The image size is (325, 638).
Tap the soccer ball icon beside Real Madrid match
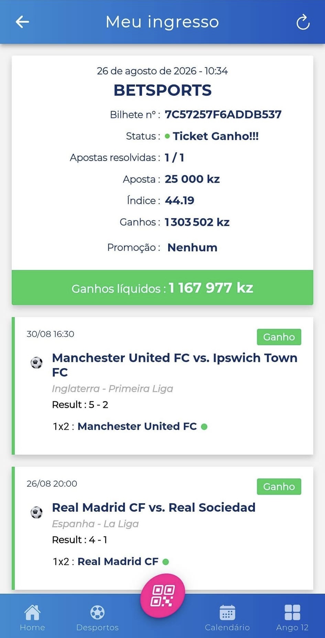tap(36, 512)
